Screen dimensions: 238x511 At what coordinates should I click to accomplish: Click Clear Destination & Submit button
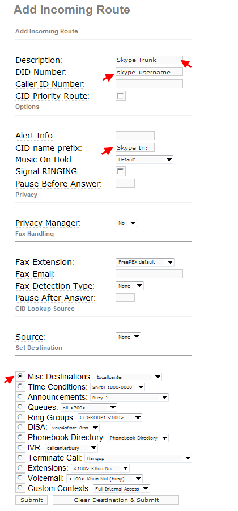(x=116, y=500)
